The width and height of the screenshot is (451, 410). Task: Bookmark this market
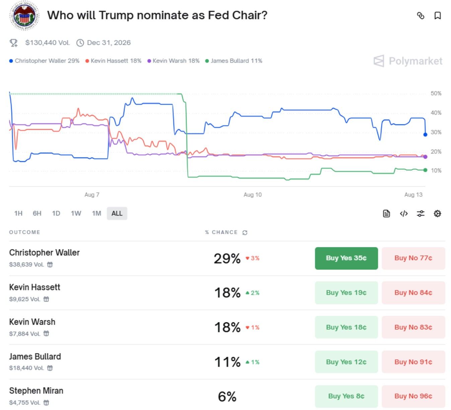437,15
